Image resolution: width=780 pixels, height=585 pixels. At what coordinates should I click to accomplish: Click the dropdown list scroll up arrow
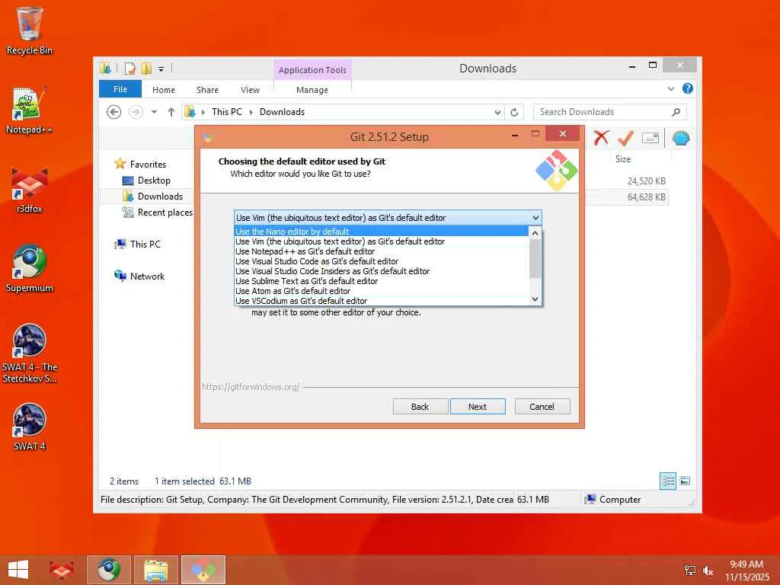tap(535, 233)
